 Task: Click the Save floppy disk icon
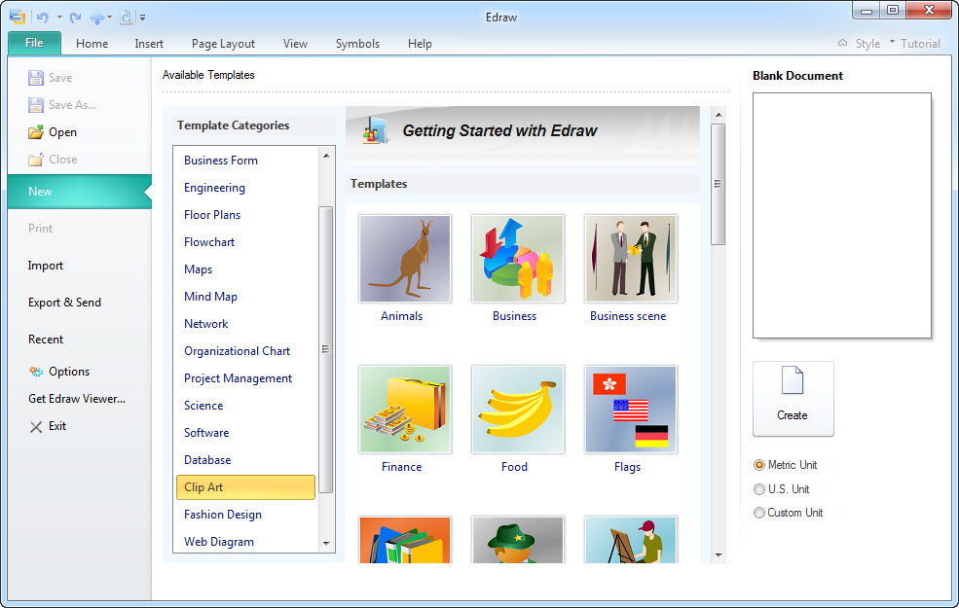[x=35, y=78]
